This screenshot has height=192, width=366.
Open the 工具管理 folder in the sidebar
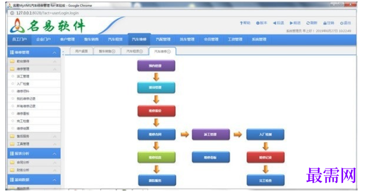point(12,144)
